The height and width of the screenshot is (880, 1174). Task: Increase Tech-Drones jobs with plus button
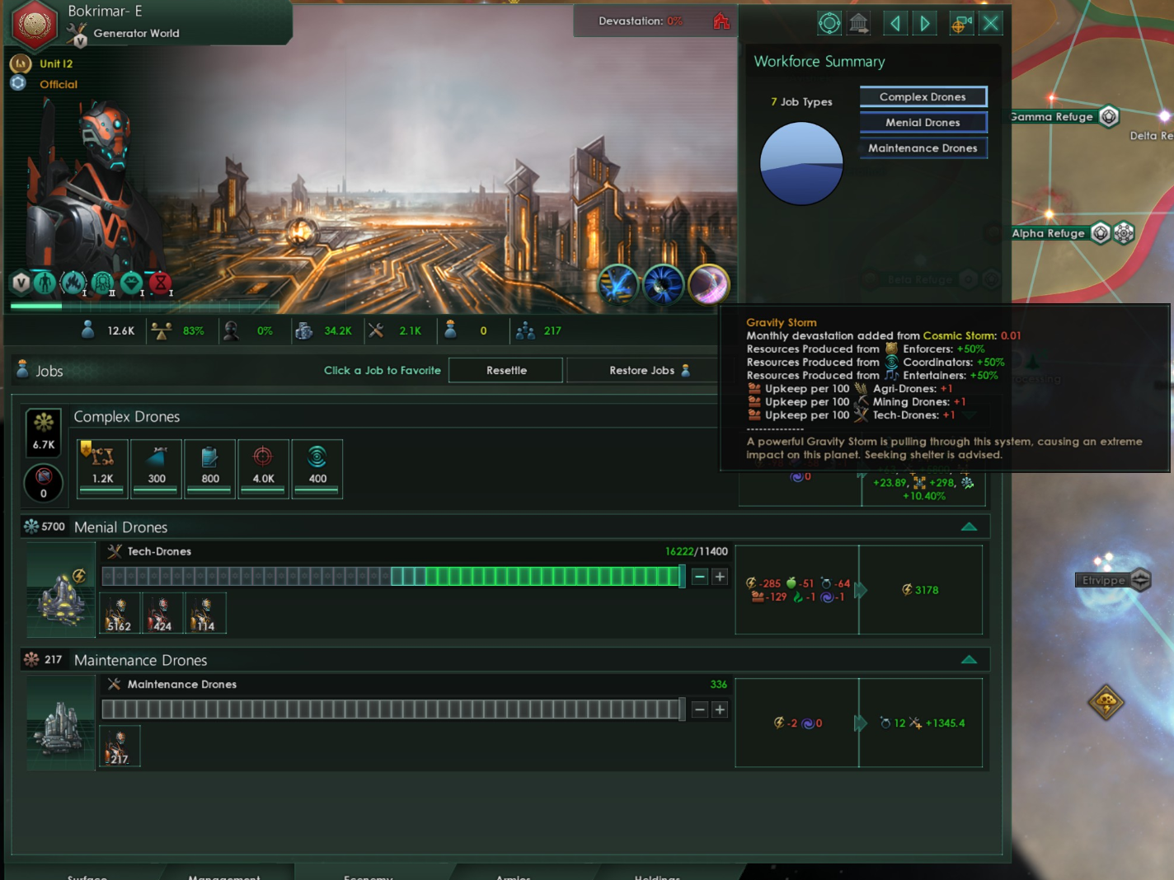720,577
